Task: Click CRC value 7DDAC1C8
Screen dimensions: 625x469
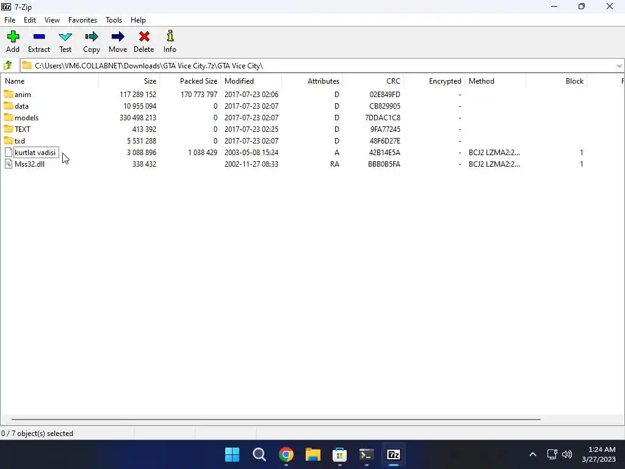Action: click(x=382, y=118)
